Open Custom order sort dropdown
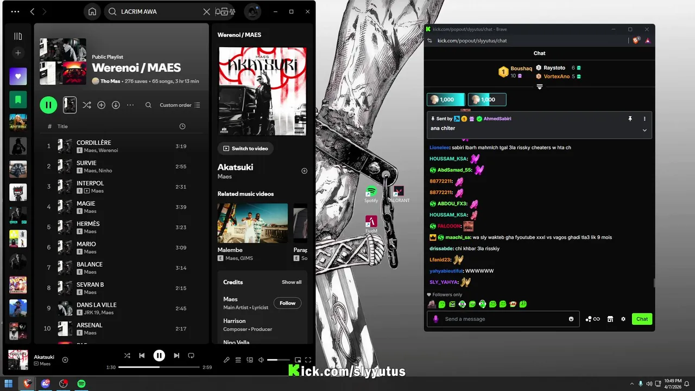This screenshot has height=391, width=695. click(180, 105)
